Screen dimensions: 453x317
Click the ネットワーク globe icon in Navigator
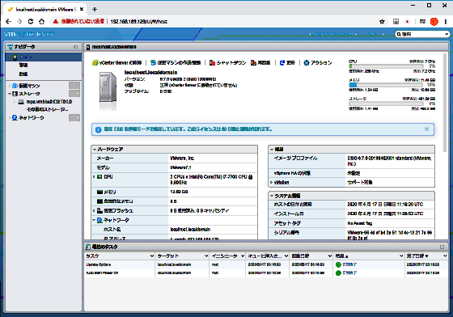15,118
